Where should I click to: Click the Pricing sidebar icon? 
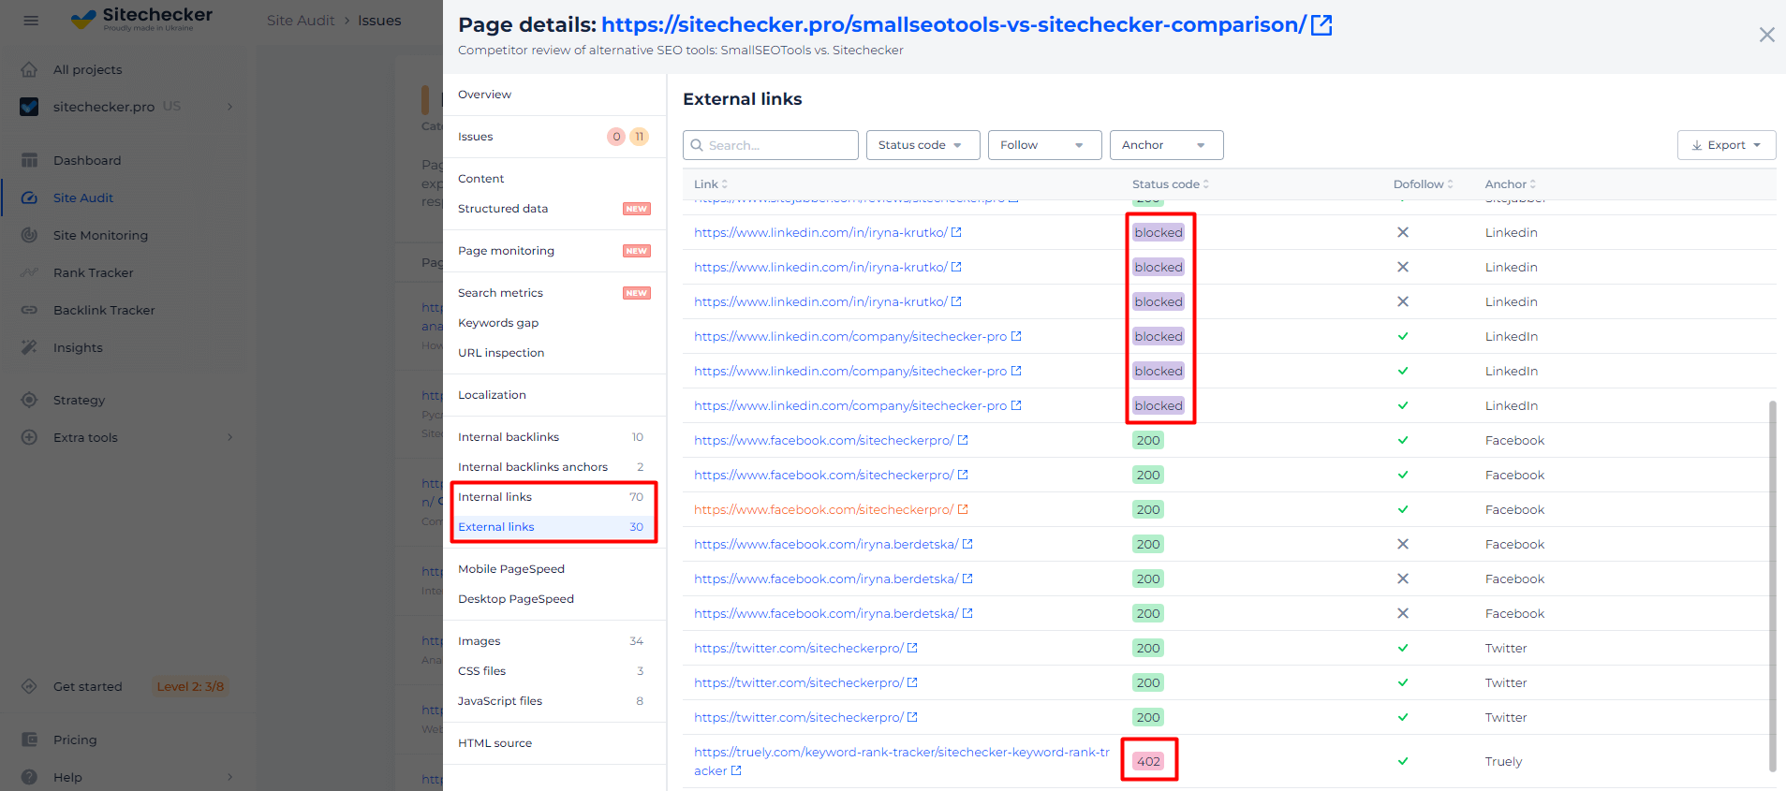click(30, 740)
